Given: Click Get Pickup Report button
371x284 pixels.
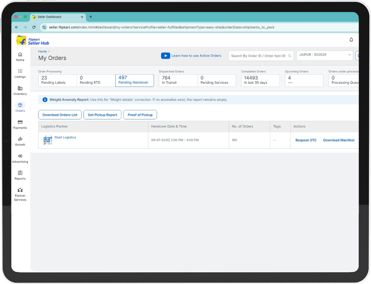Looking at the screenshot, I should [x=103, y=115].
